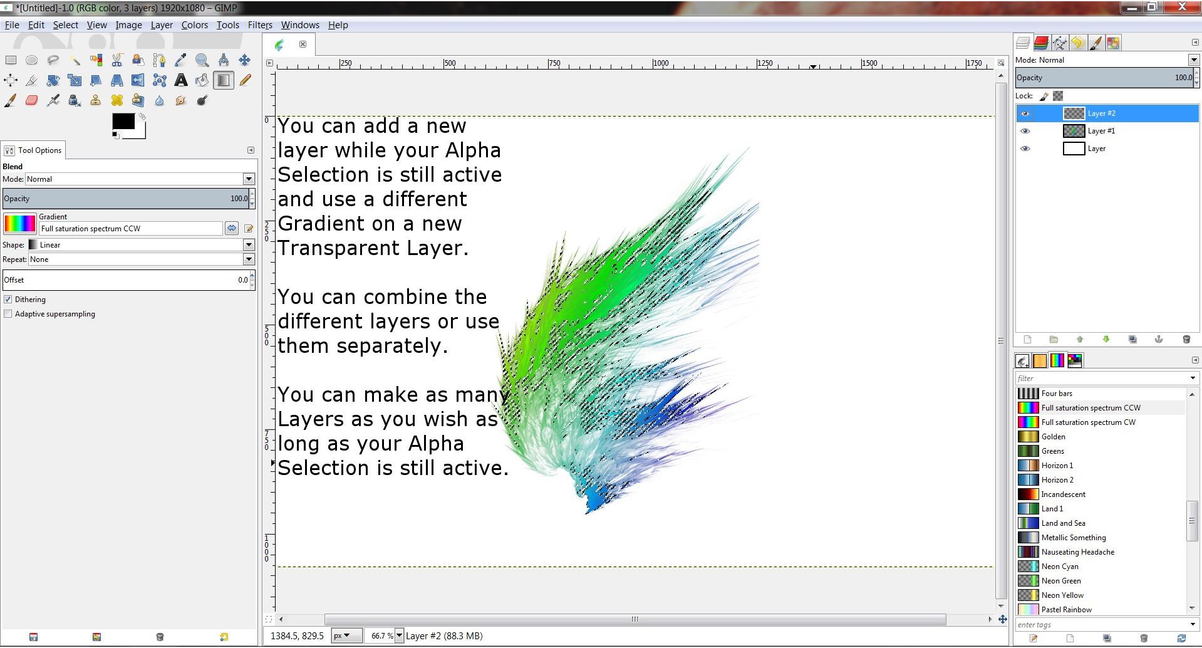Select the Pencil tool
This screenshot has width=1202, height=648.
click(245, 80)
